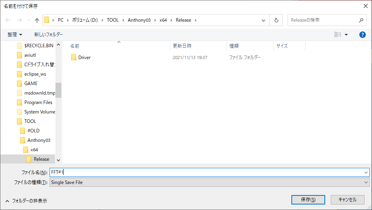This screenshot has width=372, height=210.
Task: Click the キャンセル button
Action: 348,200
